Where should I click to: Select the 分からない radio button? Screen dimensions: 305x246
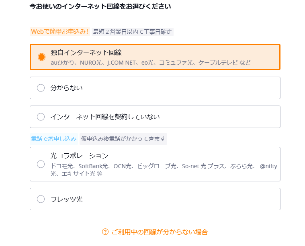[x=41, y=88]
